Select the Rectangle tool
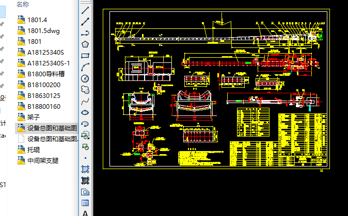The width and height of the screenshot is (348, 216). pyautogui.click(x=85, y=56)
